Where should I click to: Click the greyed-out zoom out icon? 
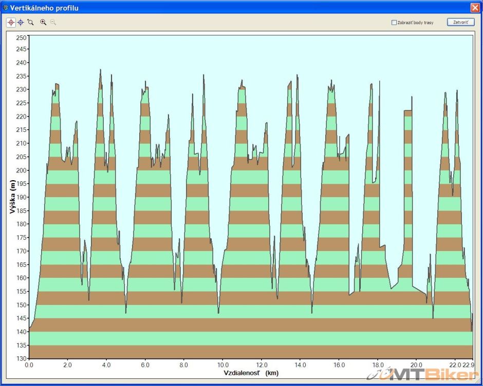click(53, 23)
